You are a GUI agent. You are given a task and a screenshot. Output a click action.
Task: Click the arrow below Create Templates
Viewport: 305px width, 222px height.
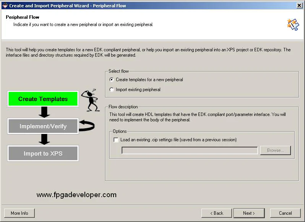tap(44, 112)
